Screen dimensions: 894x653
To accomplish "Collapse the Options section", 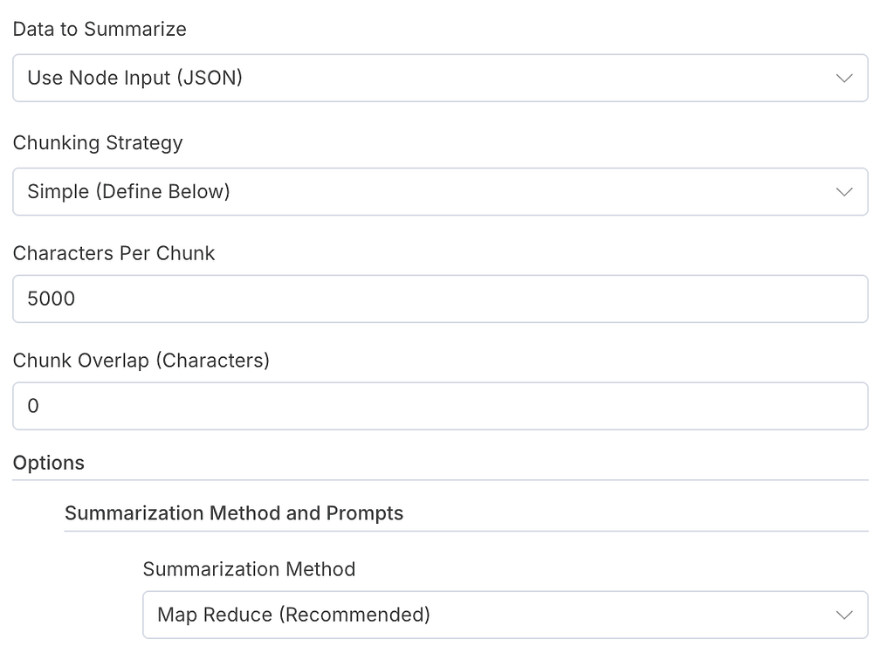I will pyautogui.click(x=48, y=463).
